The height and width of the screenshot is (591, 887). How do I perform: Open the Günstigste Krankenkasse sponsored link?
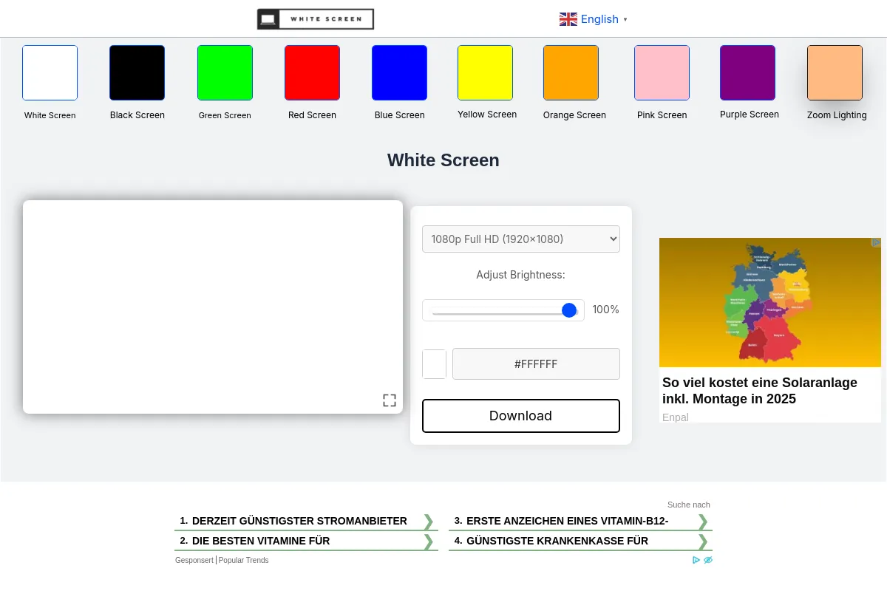click(557, 541)
